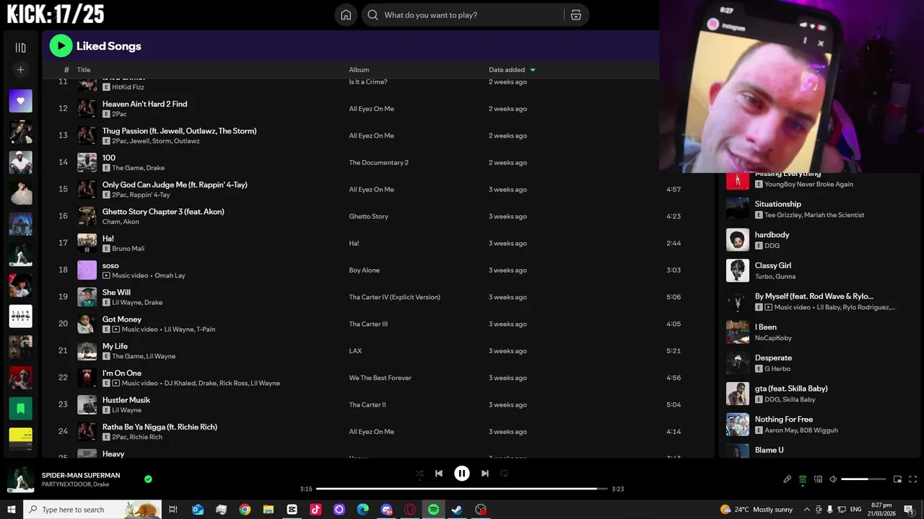
Task: Click hardbody cover in queue
Action: (x=737, y=240)
